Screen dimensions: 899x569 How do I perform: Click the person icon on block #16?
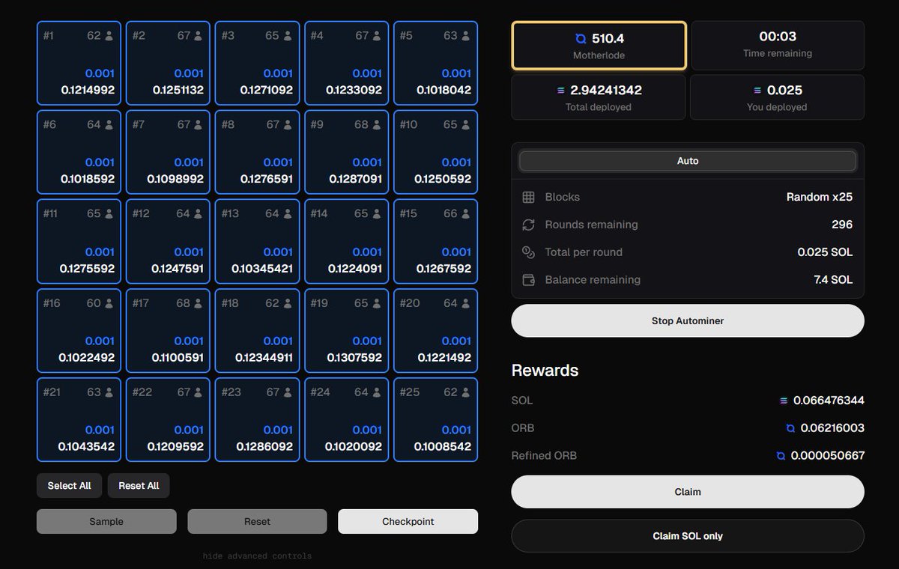[x=109, y=302]
